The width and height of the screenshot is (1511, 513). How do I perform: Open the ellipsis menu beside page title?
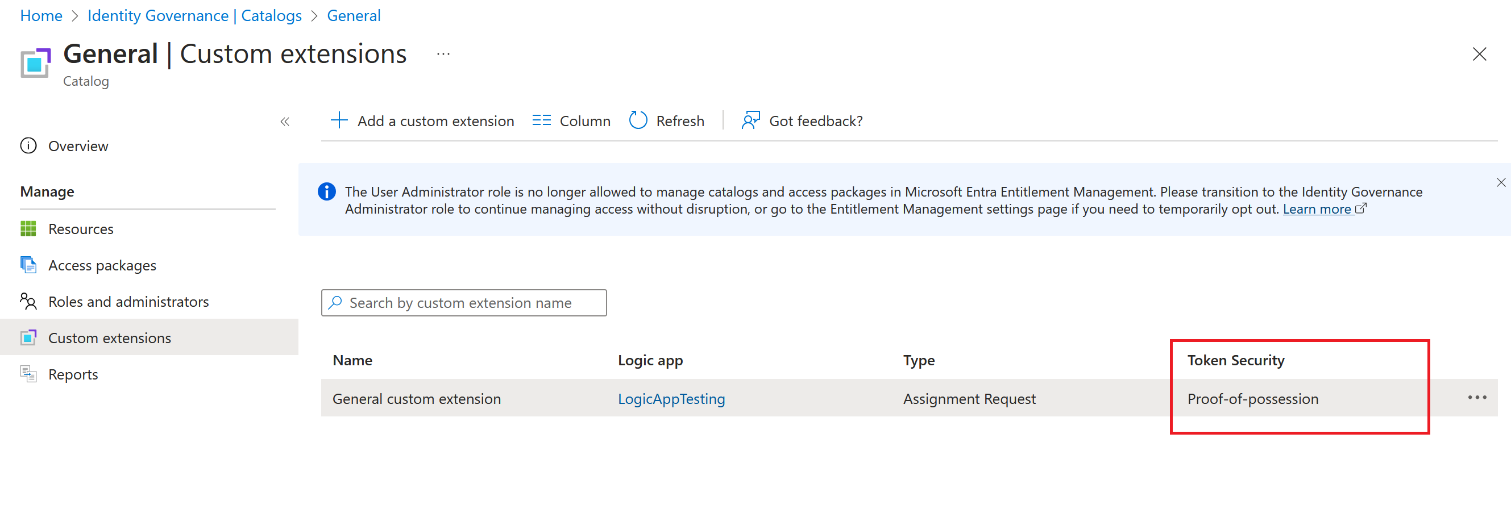point(443,55)
